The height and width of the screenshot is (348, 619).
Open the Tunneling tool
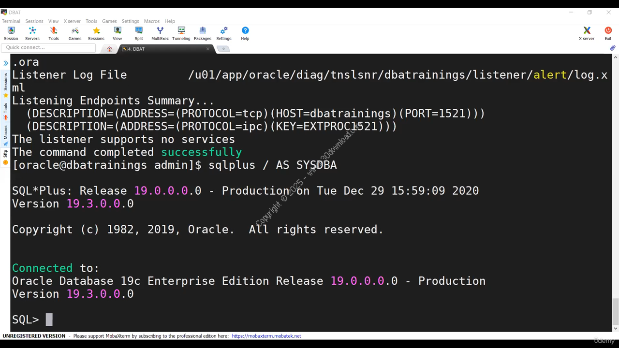click(181, 34)
